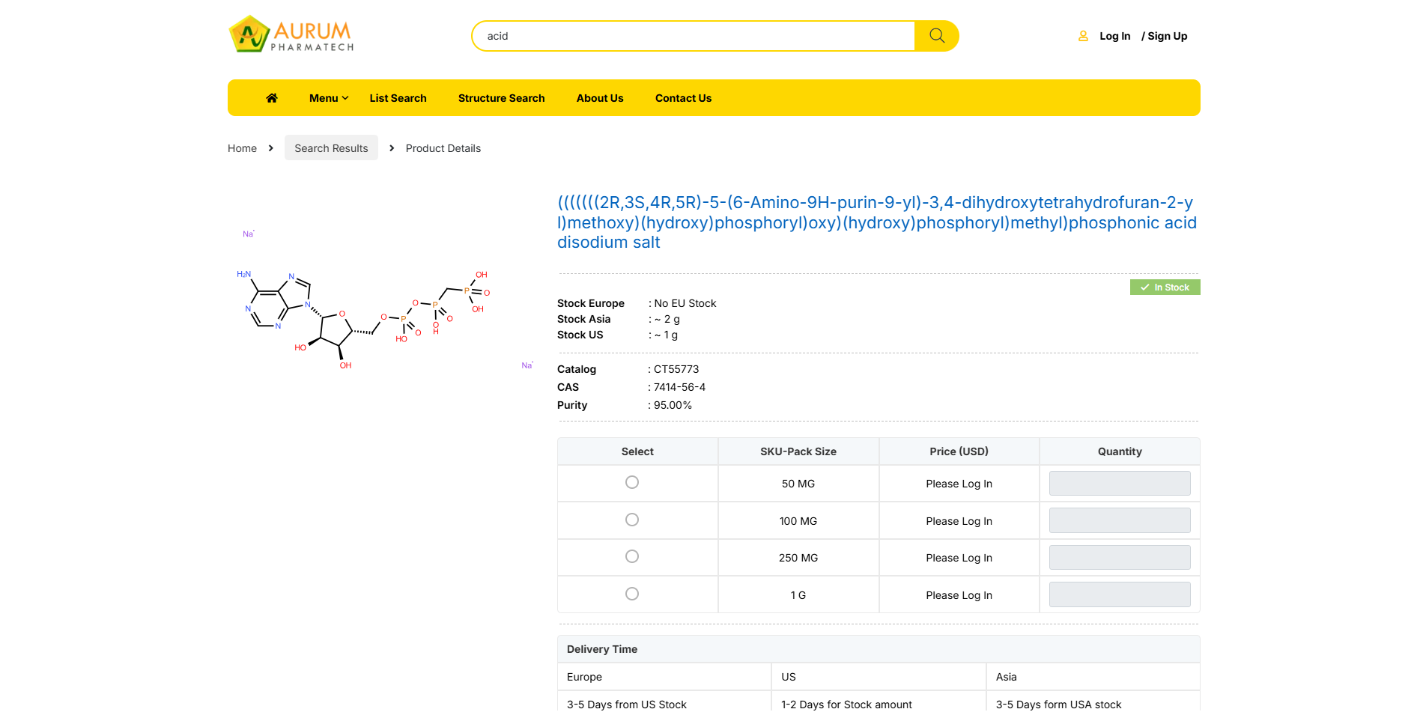Focus the search box containing 'acid'
Screen dimensions: 1426x712
click(x=693, y=36)
